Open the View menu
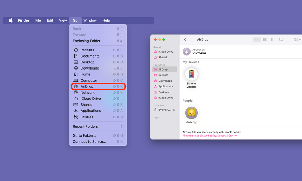Screen dimensions: 302x181 [x=63, y=20]
